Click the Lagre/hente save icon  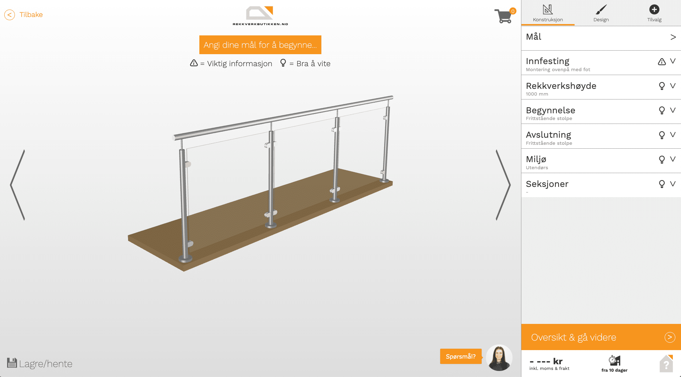pos(12,363)
